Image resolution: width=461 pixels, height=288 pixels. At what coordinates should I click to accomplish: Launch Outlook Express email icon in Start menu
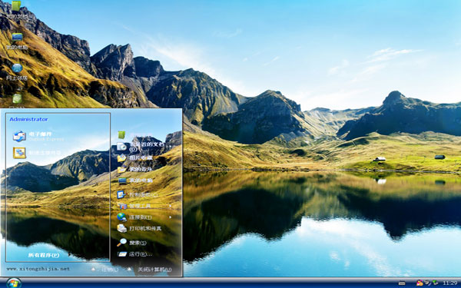[19, 137]
